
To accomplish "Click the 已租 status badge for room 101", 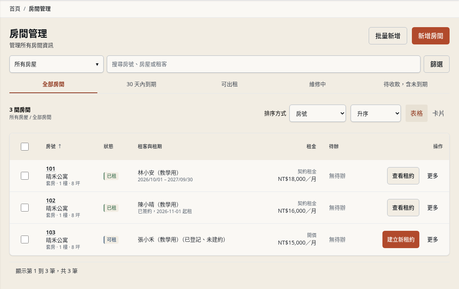I will [x=111, y=176].
